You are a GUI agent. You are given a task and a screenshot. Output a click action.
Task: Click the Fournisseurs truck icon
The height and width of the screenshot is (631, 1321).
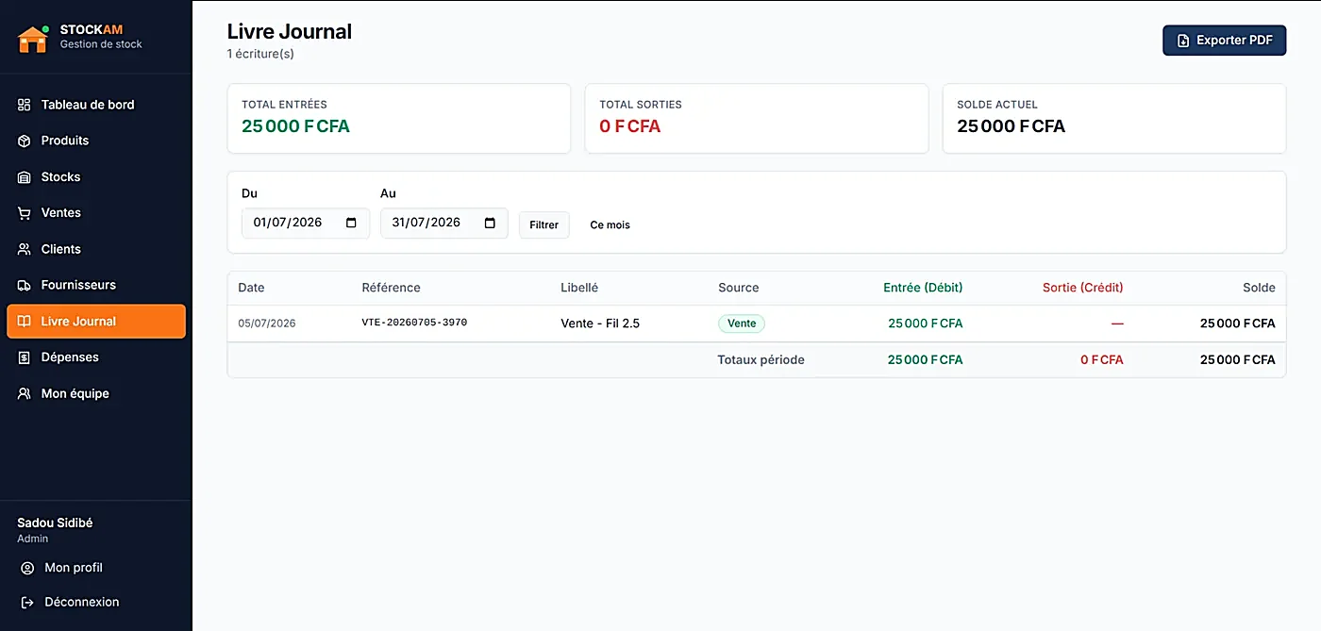coord(25,285)
